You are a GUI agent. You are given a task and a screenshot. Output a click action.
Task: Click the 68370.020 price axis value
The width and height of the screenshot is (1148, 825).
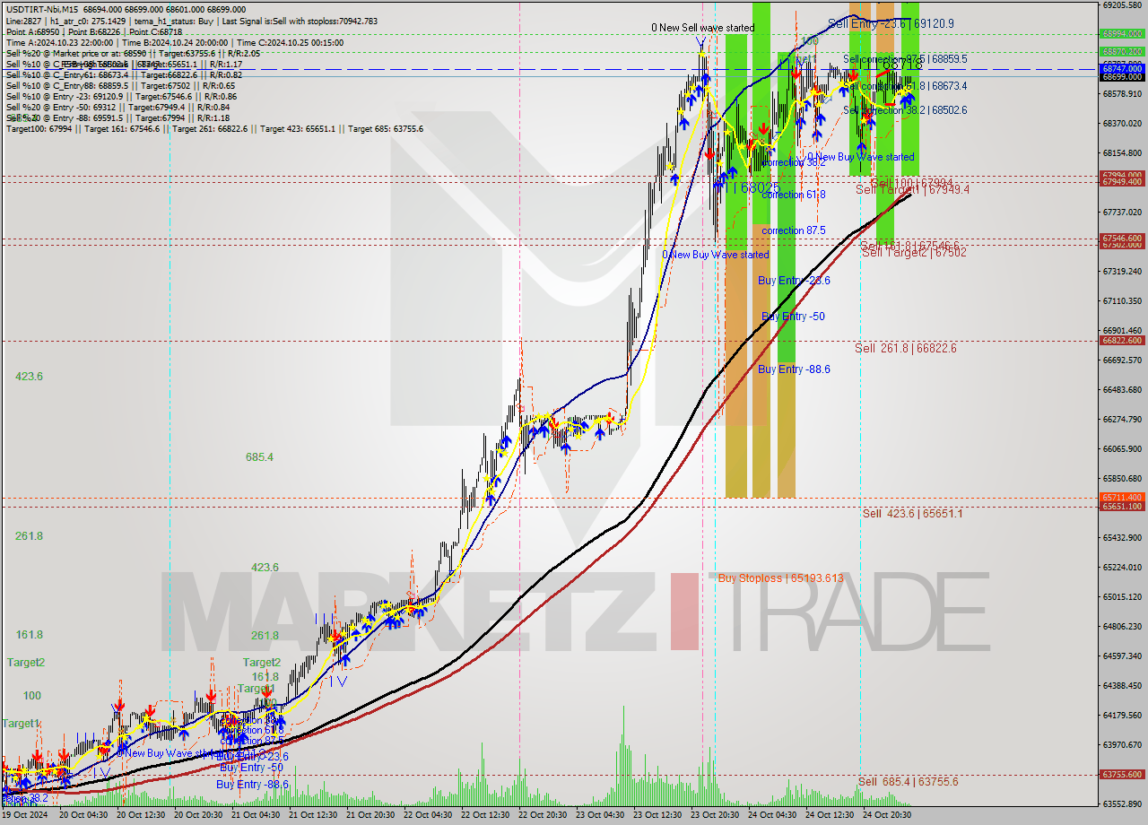tap(1122, 123)
